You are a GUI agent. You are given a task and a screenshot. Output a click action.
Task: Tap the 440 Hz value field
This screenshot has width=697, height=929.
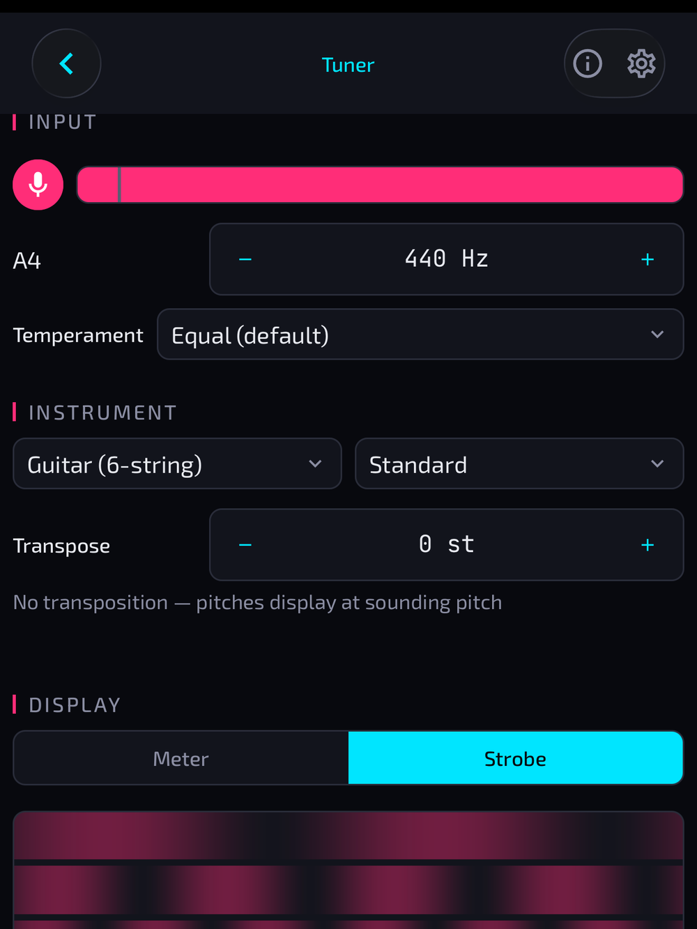(446, 259)
